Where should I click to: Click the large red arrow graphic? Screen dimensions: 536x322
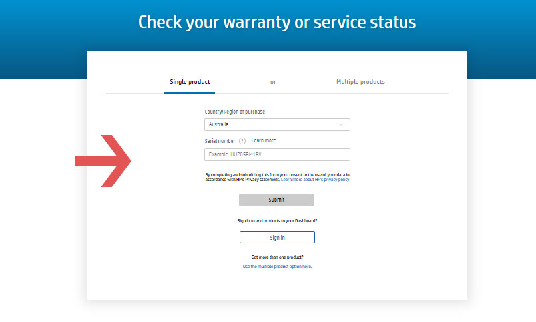coord(103,161)
